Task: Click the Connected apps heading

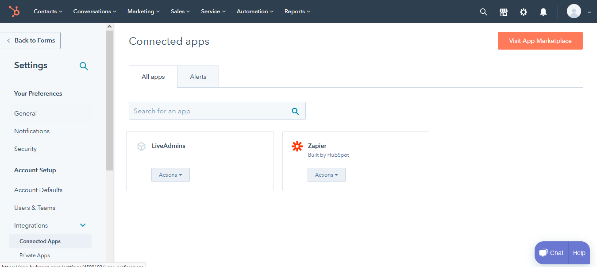Action: 169,41
